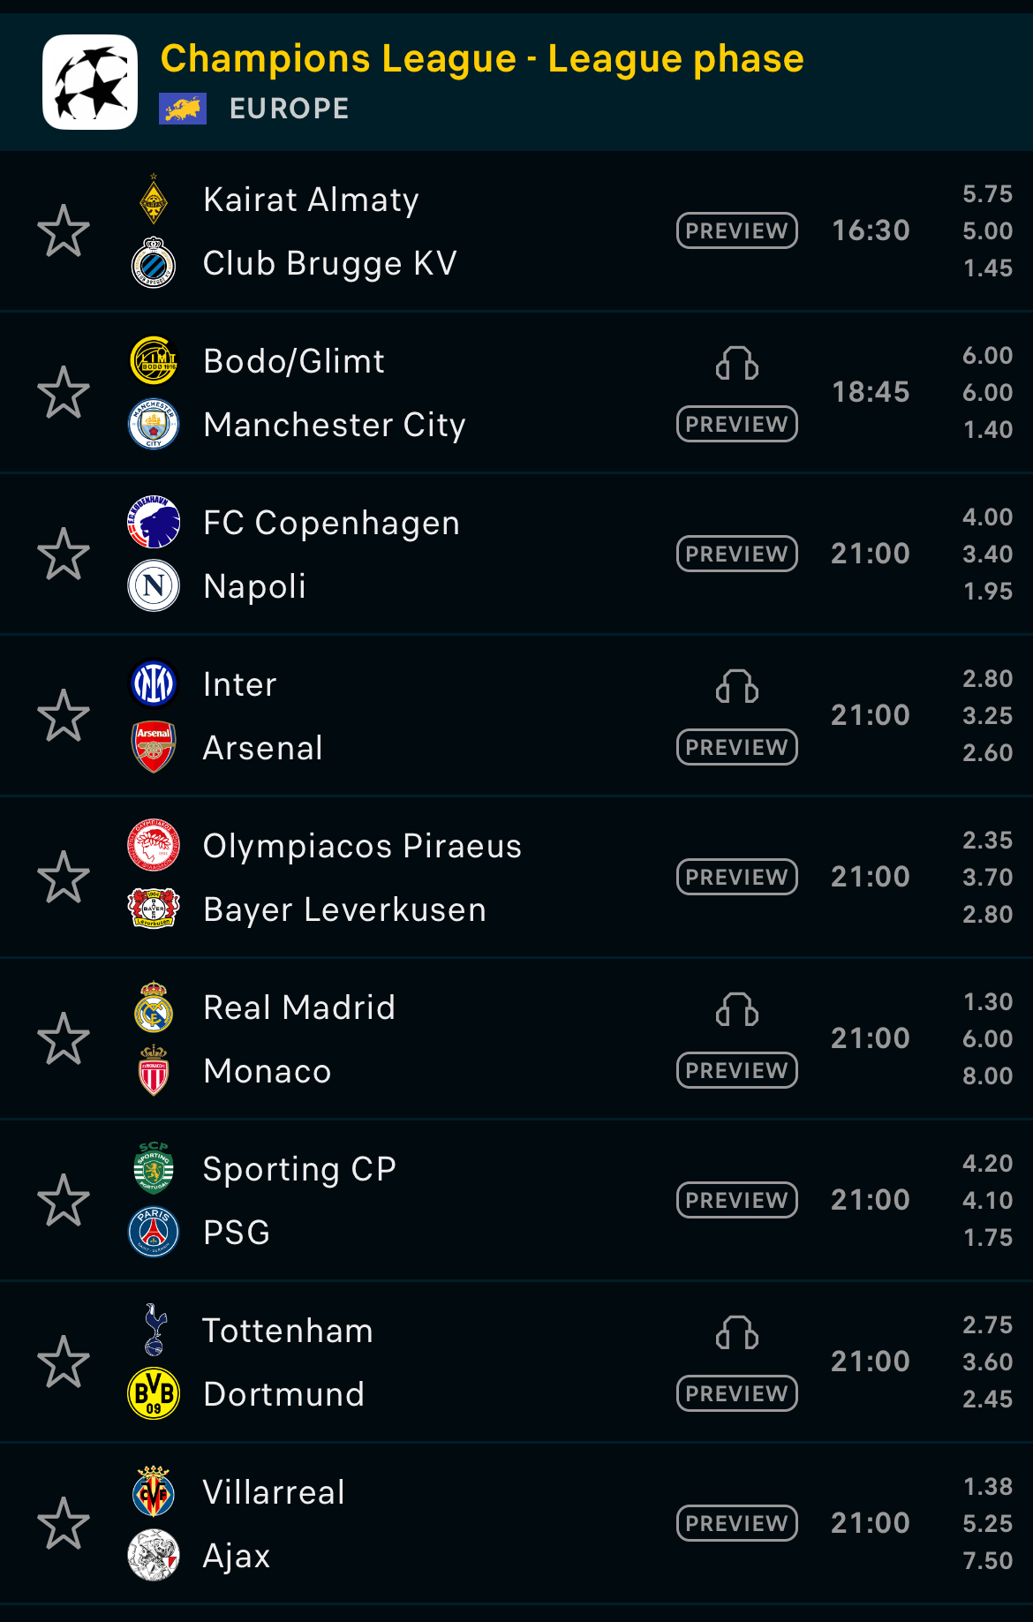1033x1622 pixels.
Task: Open preview for Kairat Almaty vs Club Brugge
Action: tap(737, 231)
